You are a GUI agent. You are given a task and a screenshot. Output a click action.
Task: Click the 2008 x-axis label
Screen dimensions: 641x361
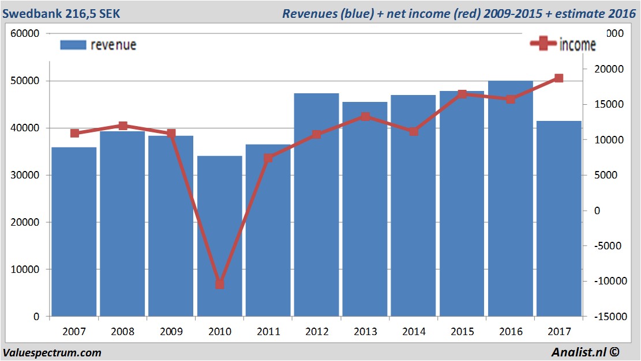click(123, 331)
